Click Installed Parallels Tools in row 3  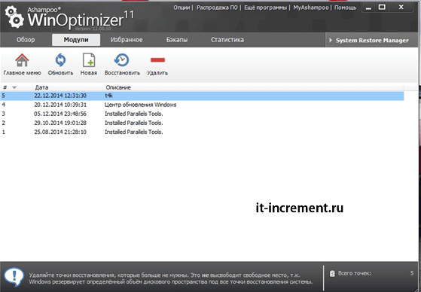(134, 114)
